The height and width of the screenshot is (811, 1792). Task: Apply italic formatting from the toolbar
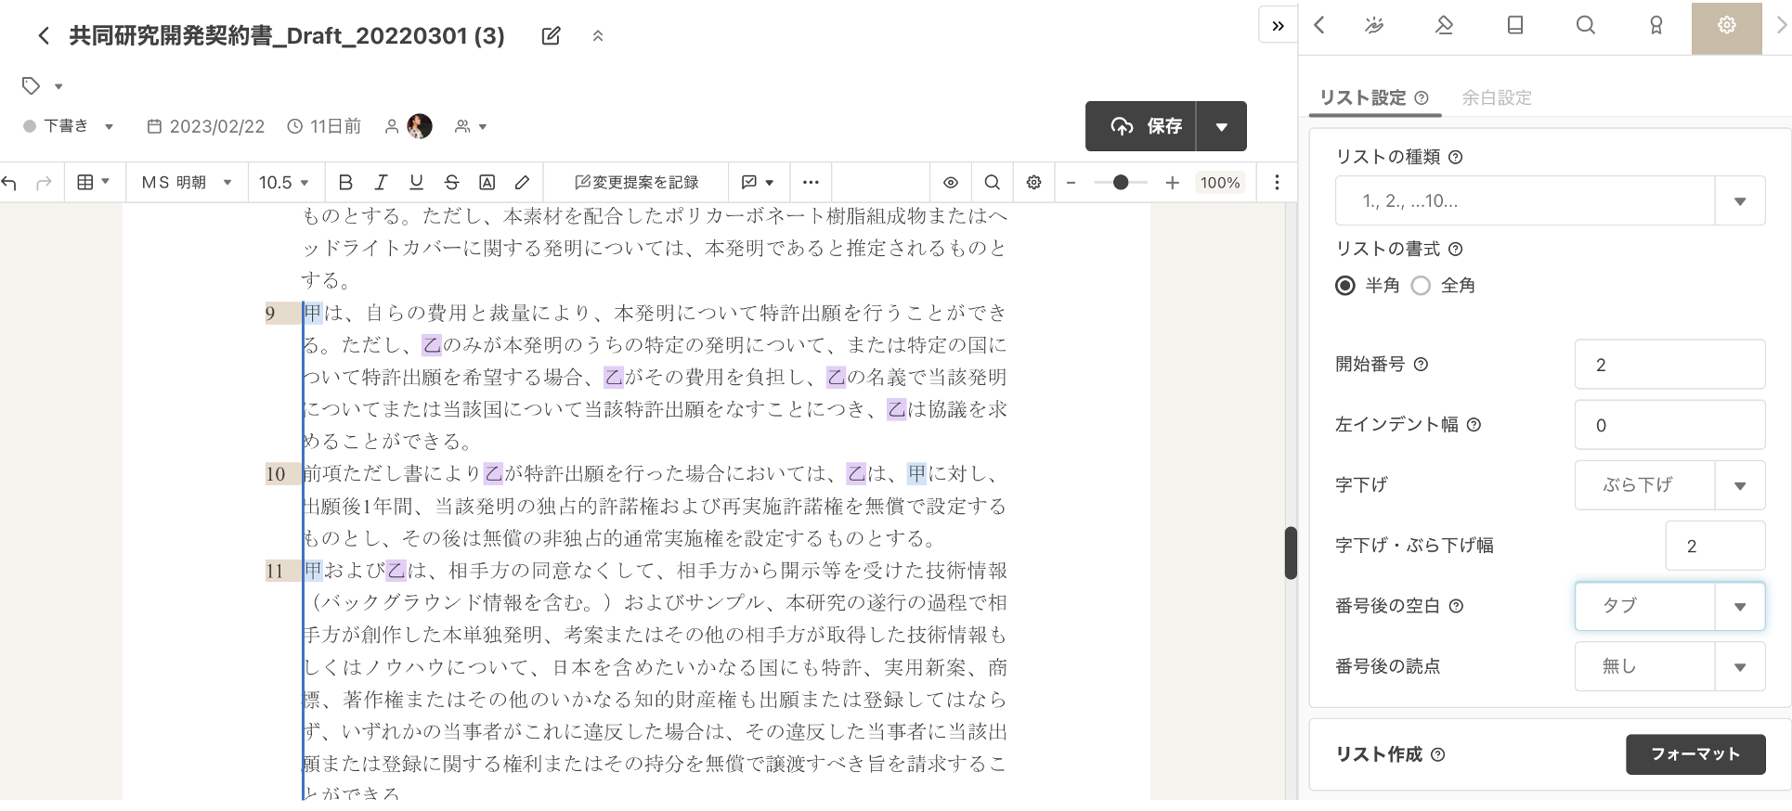[381, 183]
